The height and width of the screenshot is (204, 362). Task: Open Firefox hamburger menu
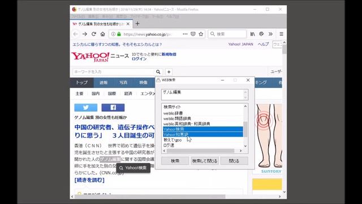281,34
